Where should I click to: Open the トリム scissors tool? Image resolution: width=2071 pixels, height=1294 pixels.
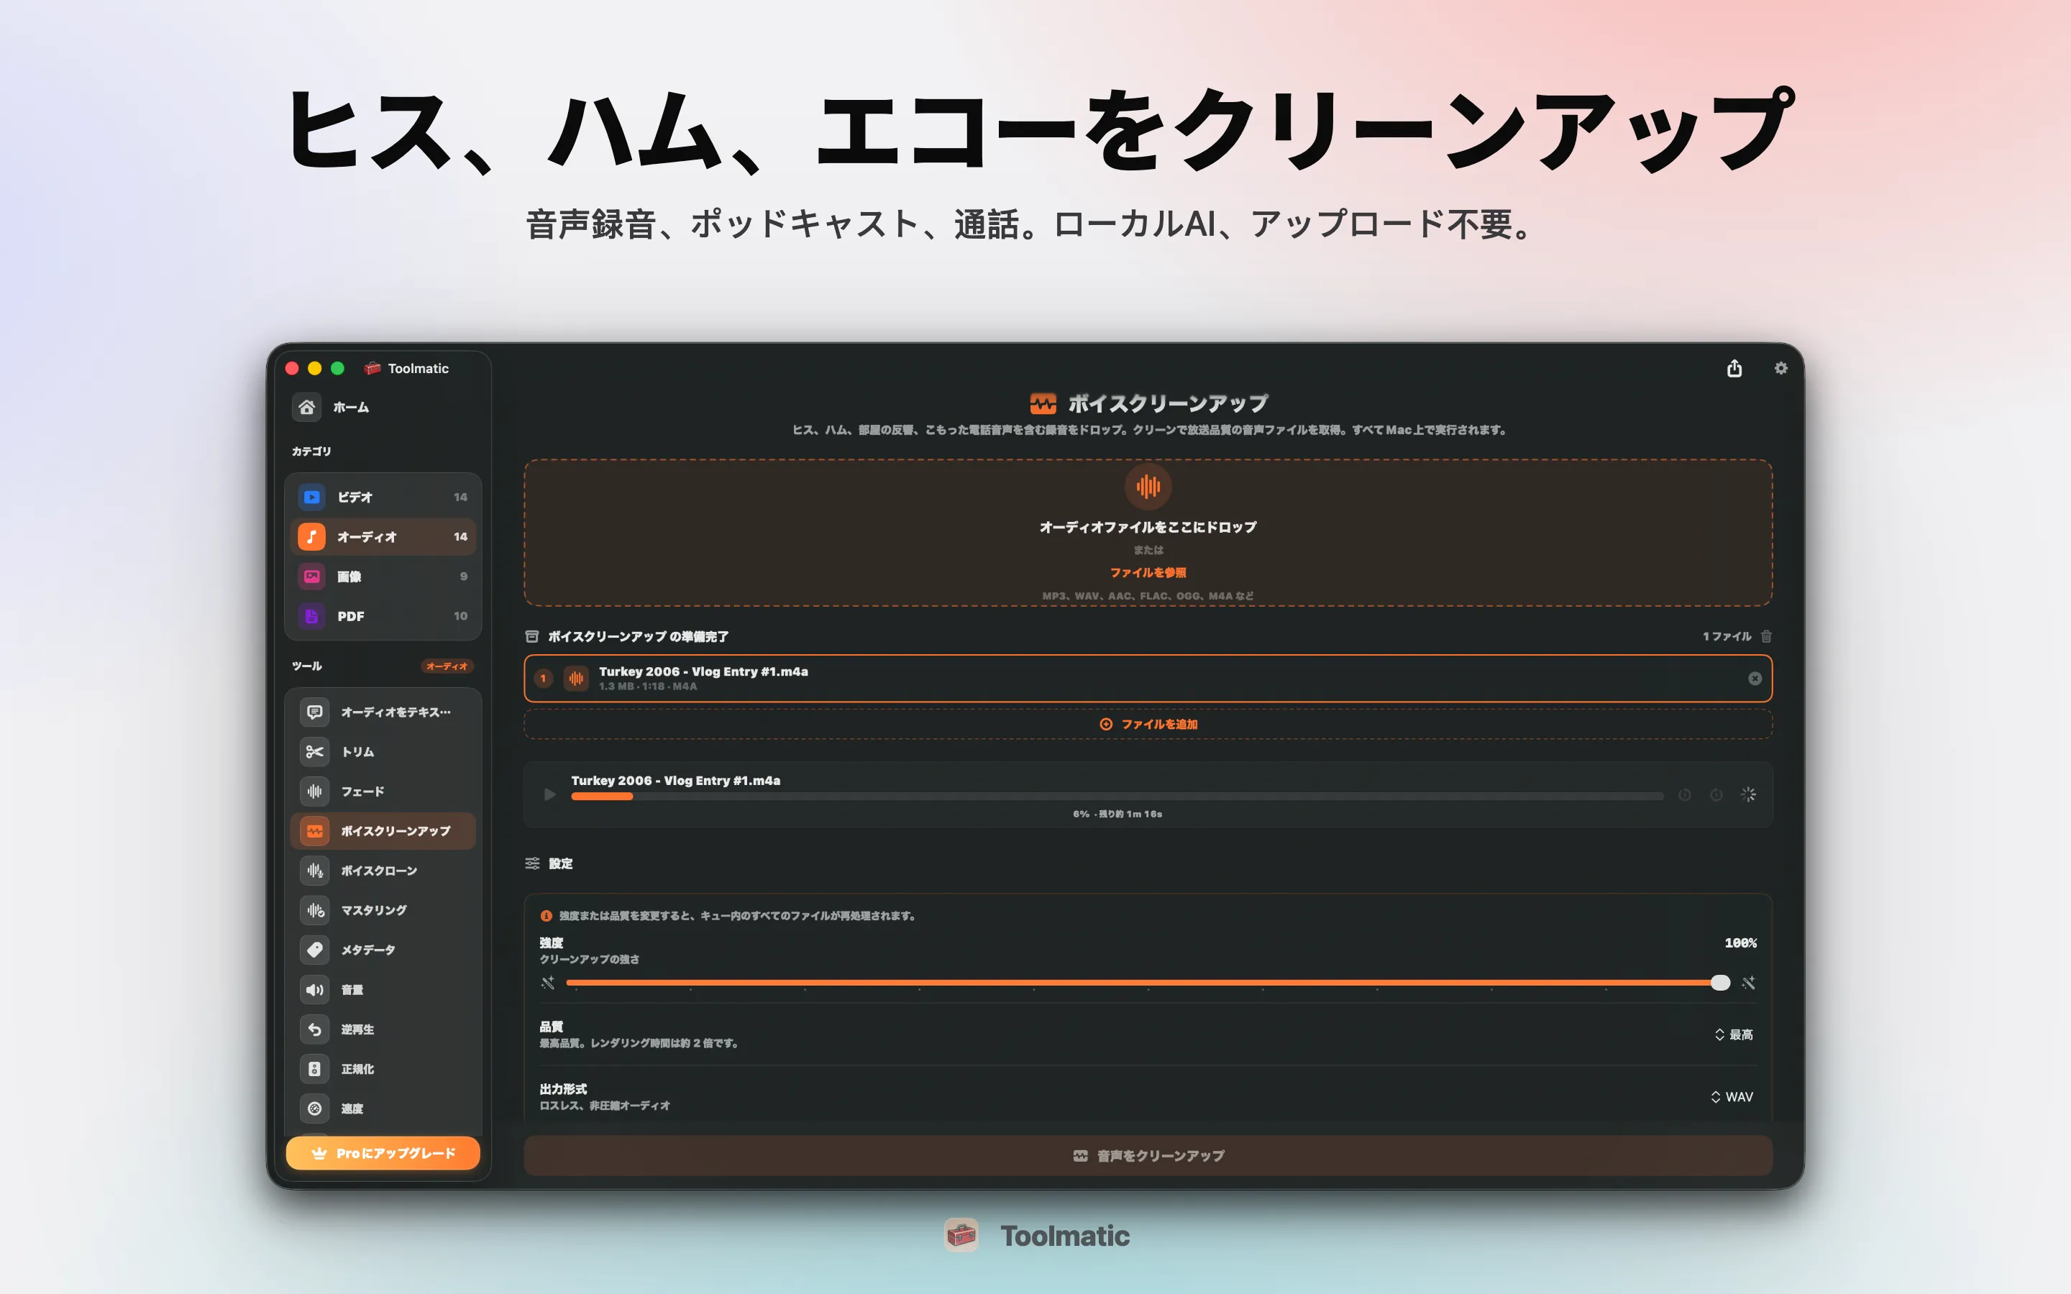tap(383, 751)
